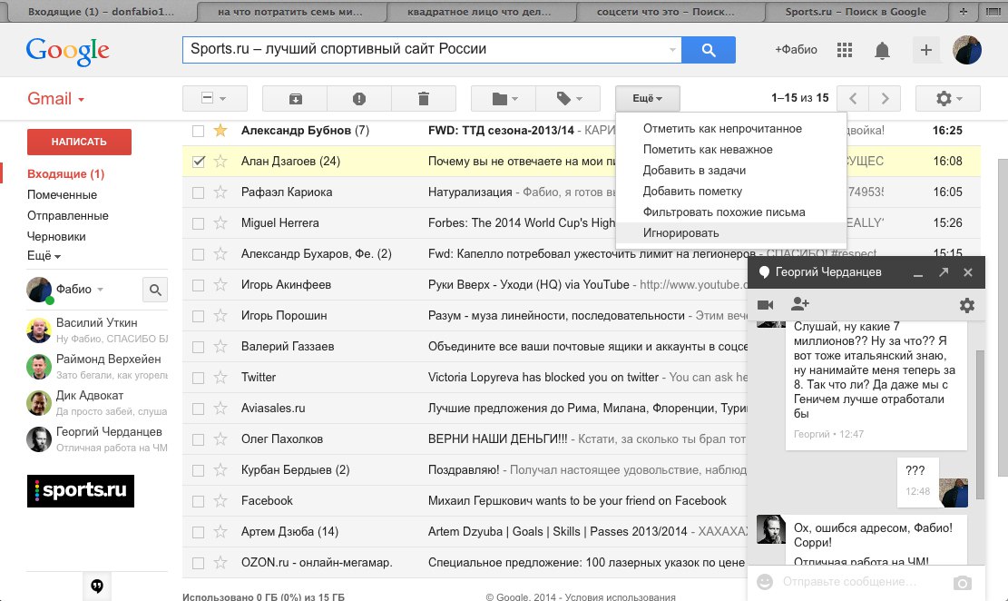Start a video call in the chat window
Viewport: 1008px width, 601px height.
tap(765, 305)
